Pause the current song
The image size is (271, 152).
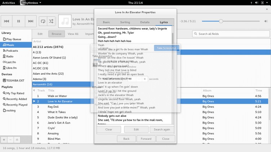click(x=19, y=21)
